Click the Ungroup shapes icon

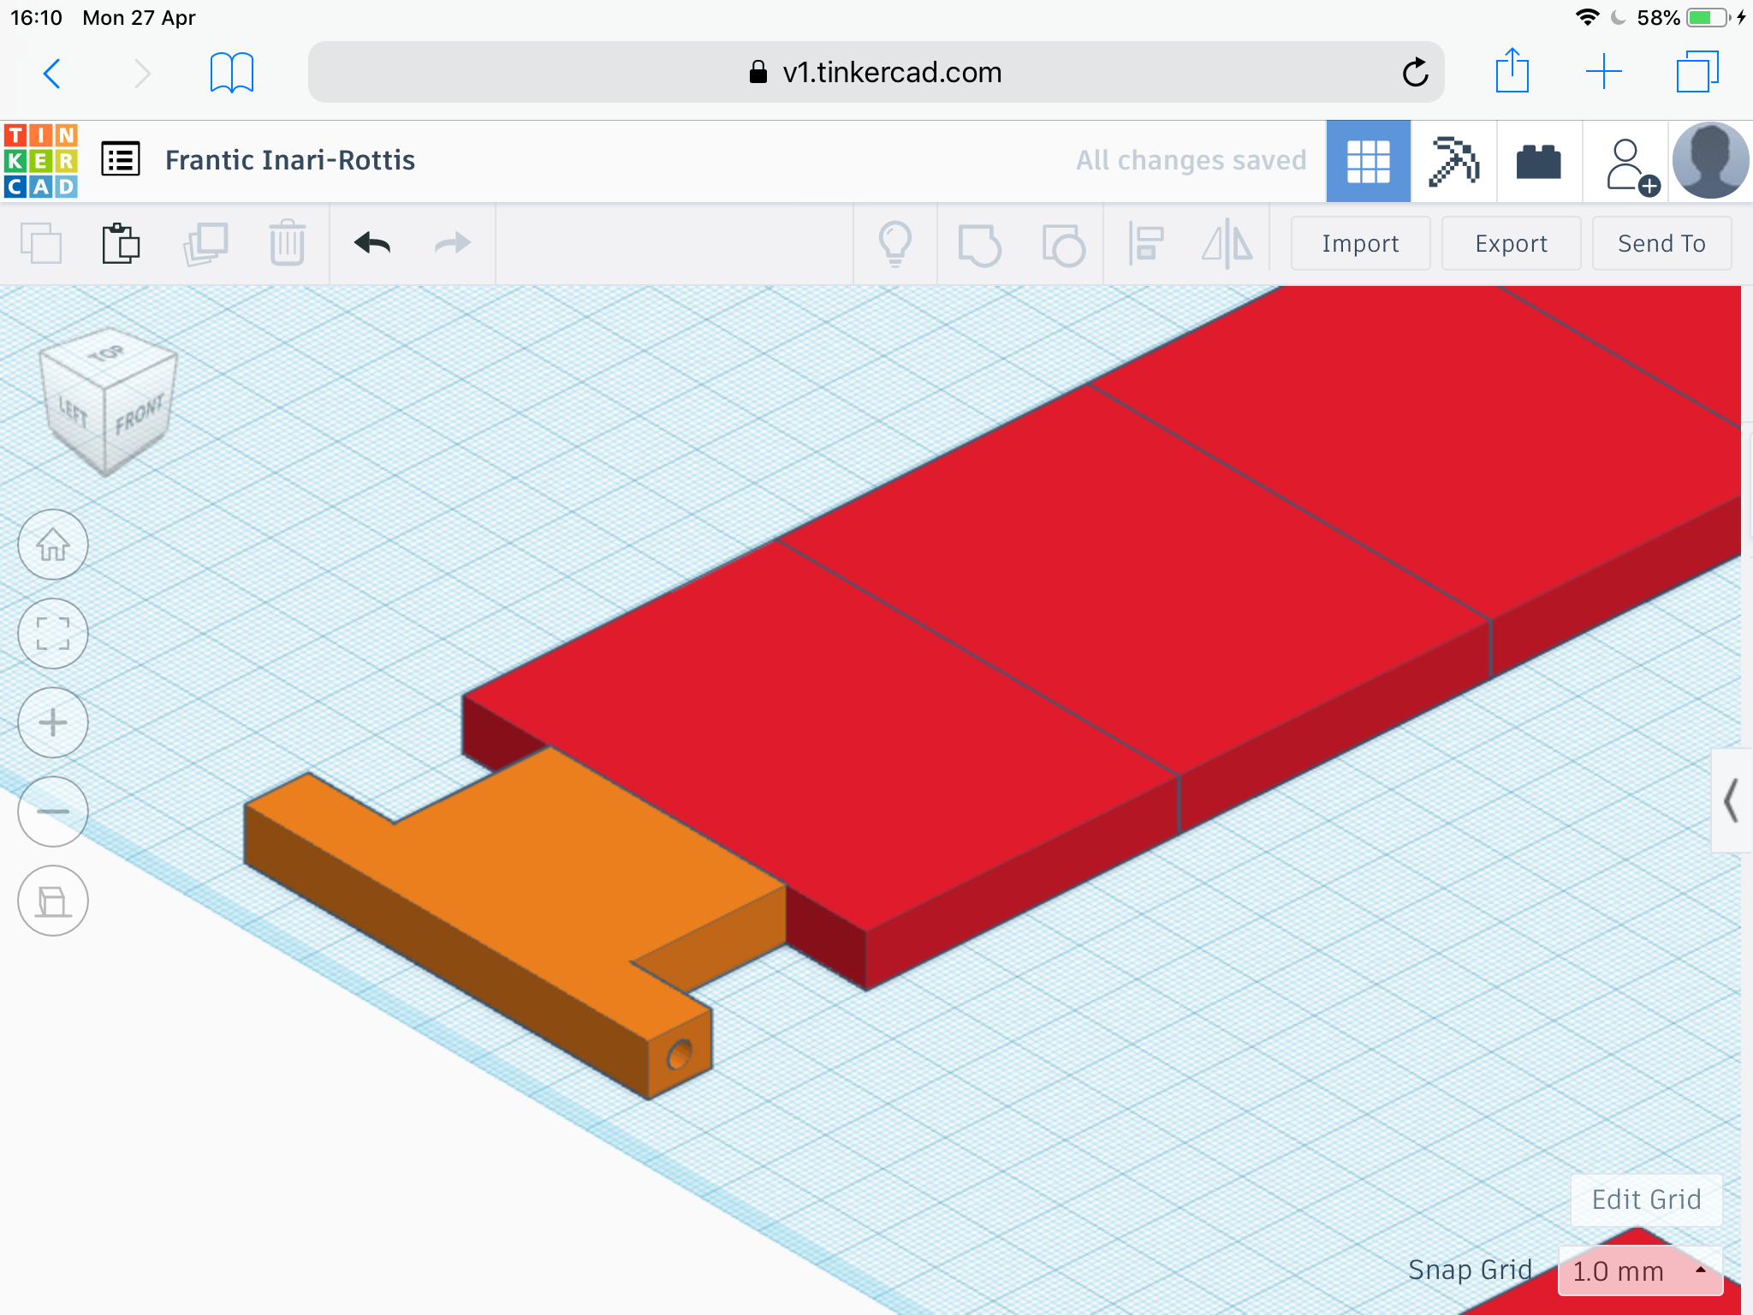pos(1063,245)
